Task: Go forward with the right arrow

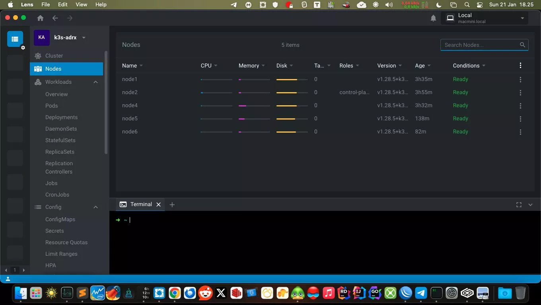Action: 70,18
